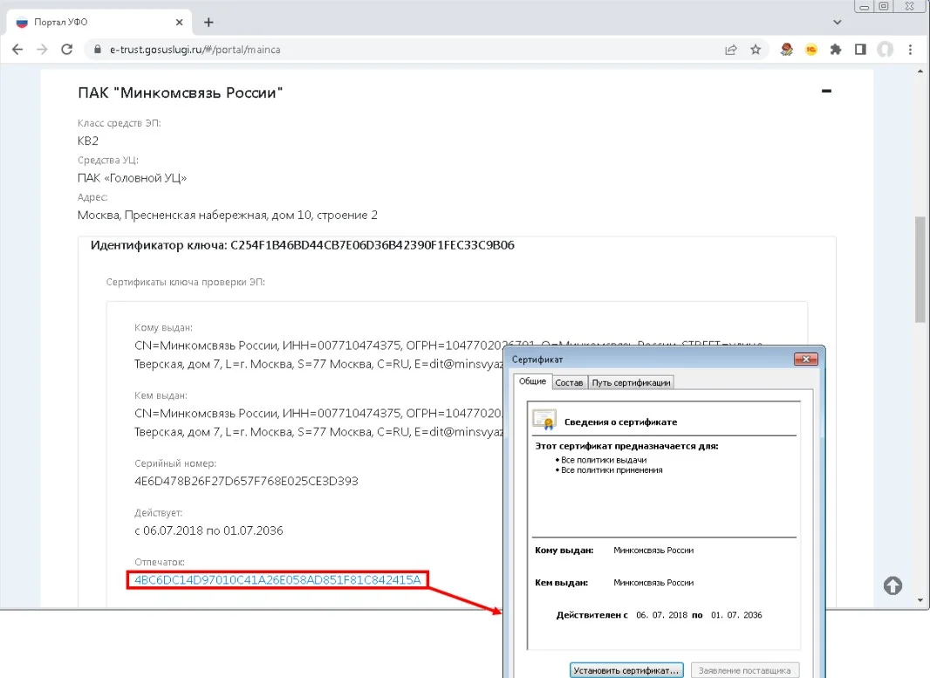Switch to the Портал УФО tab
The image size is (930, 678).
coord(101,22)
